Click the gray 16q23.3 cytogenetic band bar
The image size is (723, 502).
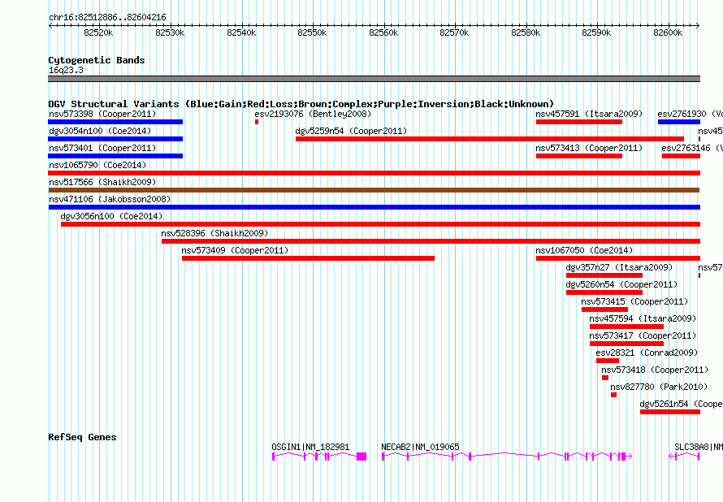(x=374, y=79)
